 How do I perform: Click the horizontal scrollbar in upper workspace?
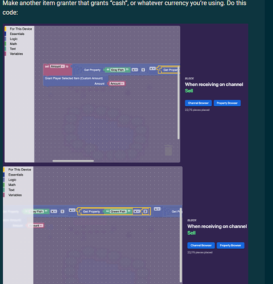point(73,161)
